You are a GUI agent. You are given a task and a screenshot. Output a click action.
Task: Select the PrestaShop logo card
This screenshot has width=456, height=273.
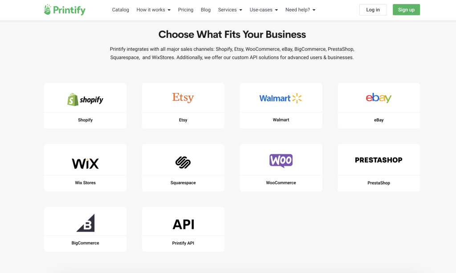pyautogui.click(x=379, y=160)
